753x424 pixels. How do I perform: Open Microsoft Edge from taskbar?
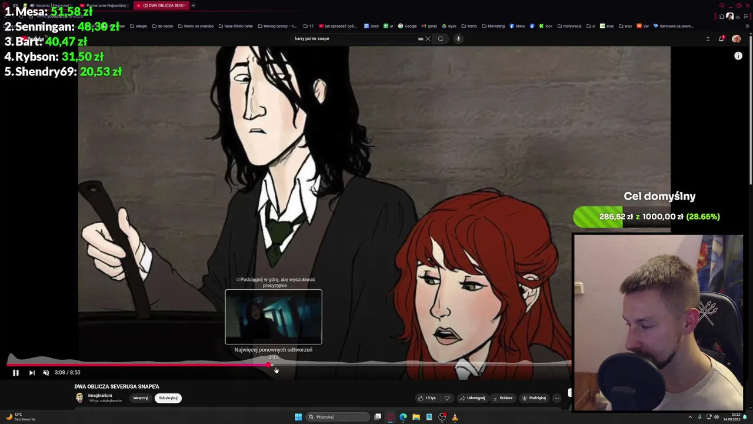point(403,417)
